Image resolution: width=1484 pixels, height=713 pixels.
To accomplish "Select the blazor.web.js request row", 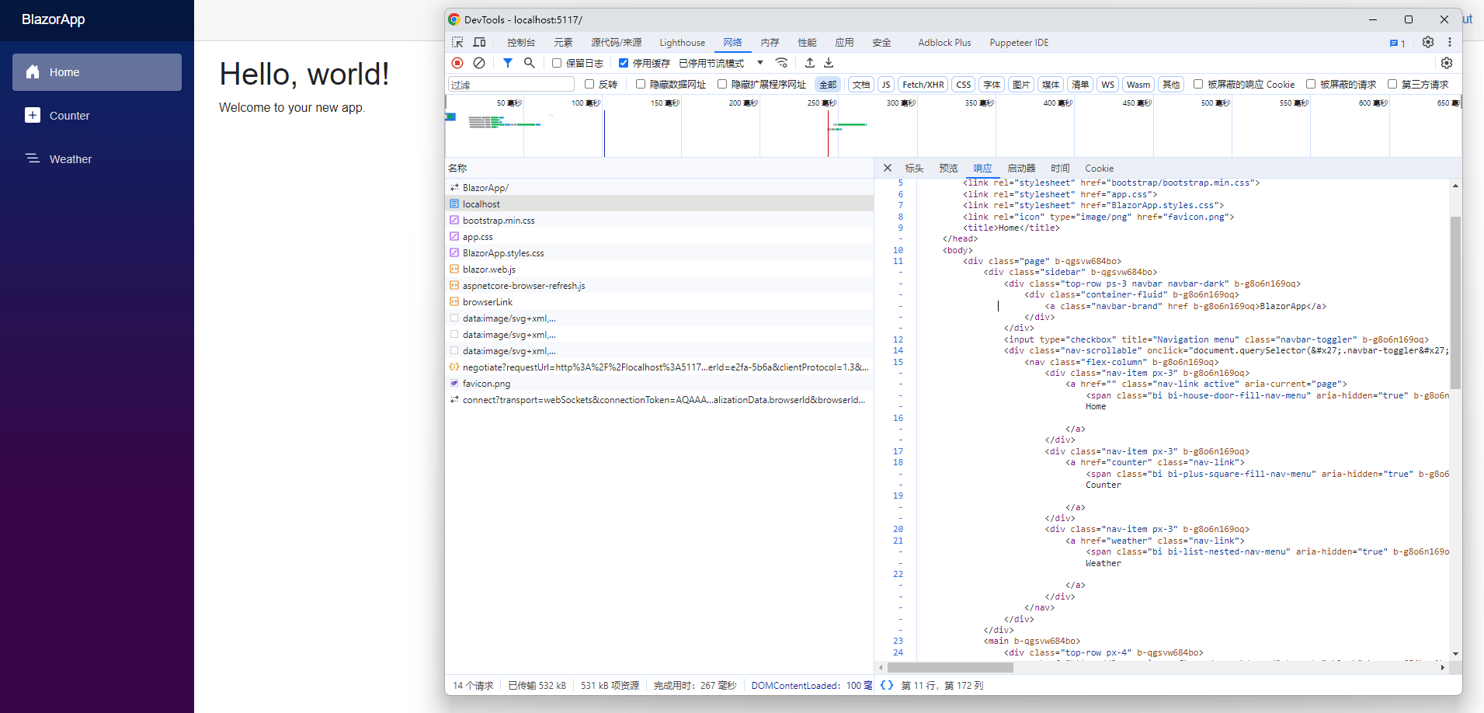I will 659,270.
